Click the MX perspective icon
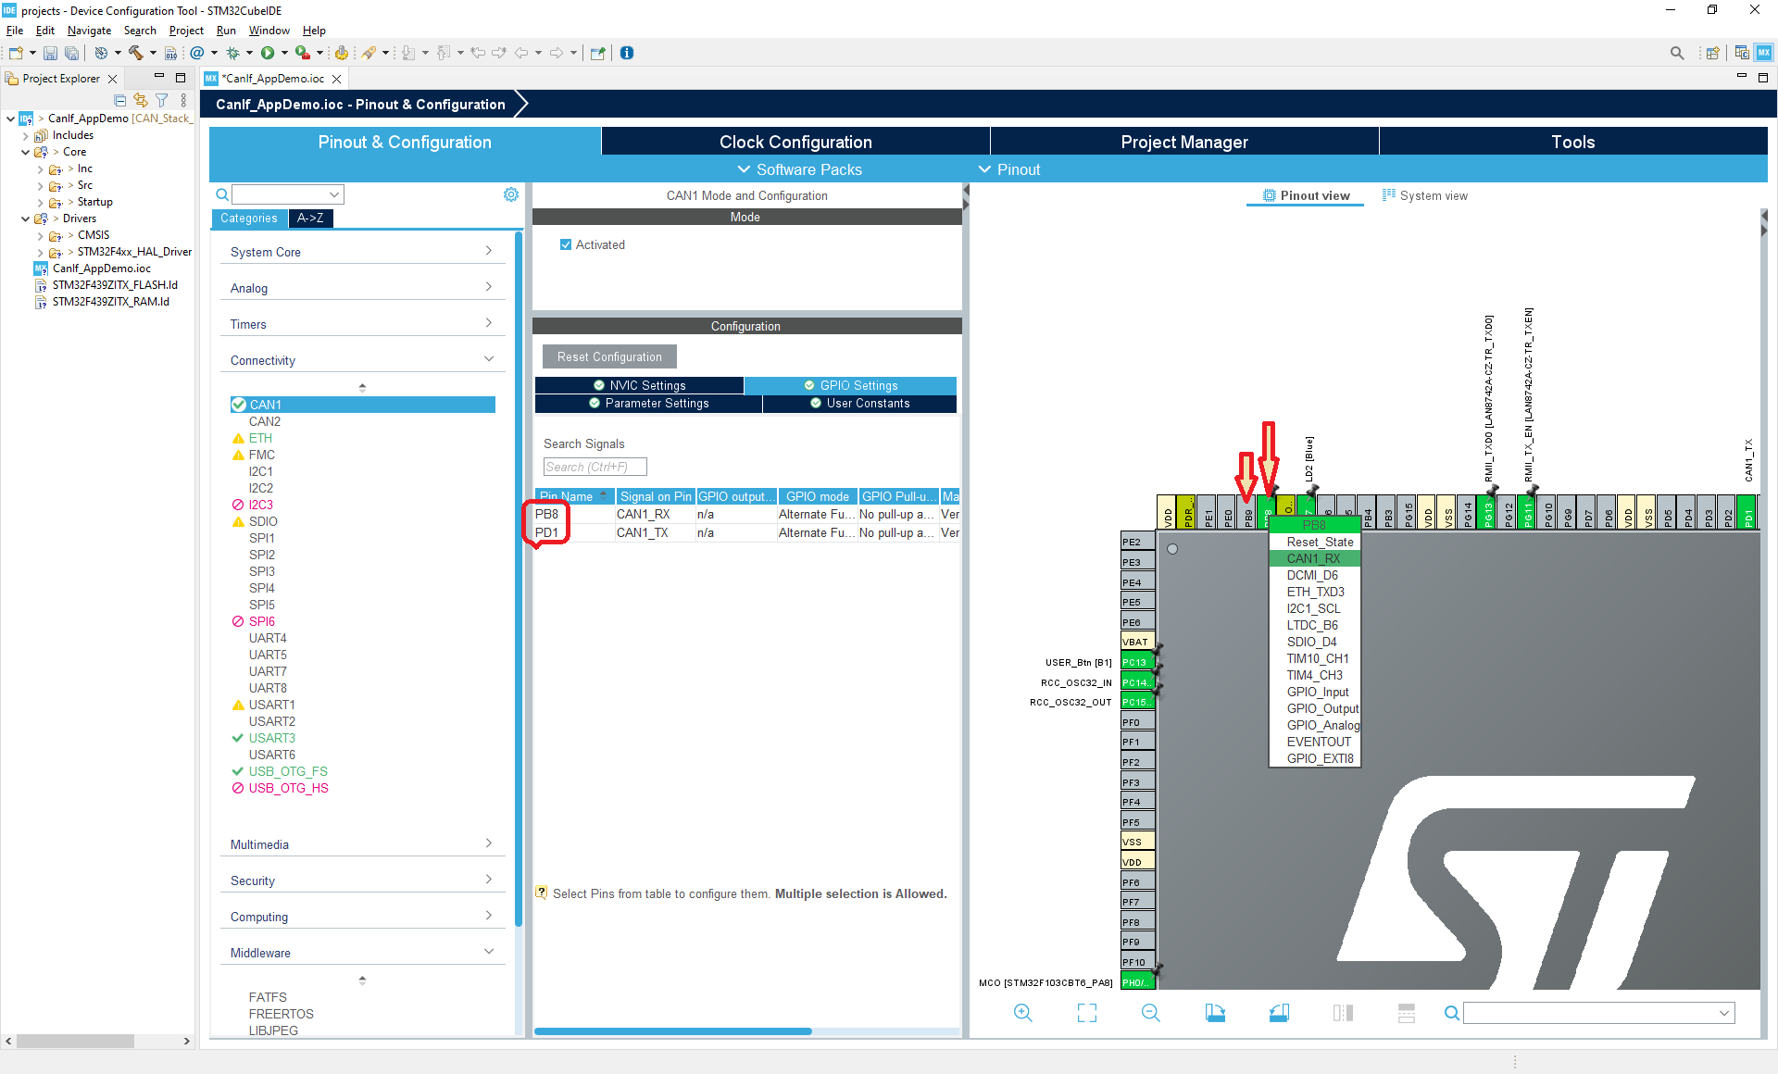 1764,53
